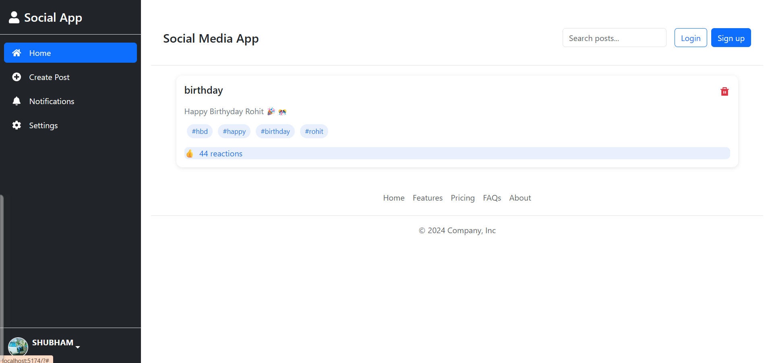The height and width of the screenshot is (363, 770).
Task: Click the Social App person icon
Action: (14, 17)
